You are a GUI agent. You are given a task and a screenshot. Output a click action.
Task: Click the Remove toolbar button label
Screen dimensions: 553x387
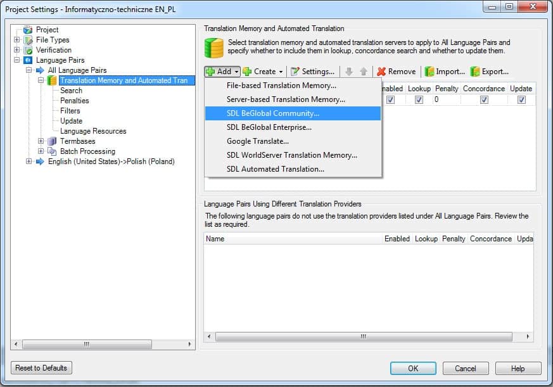coord(402,72)
